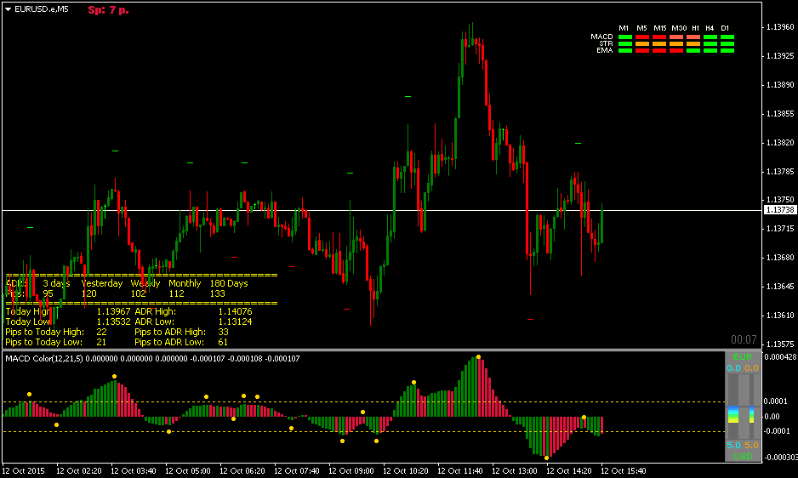This screenshot has height=478, width=798.
Task: Click the '12 Oct 15:40' time axis label
Action: pyautogui.click(x=624, y=471)
